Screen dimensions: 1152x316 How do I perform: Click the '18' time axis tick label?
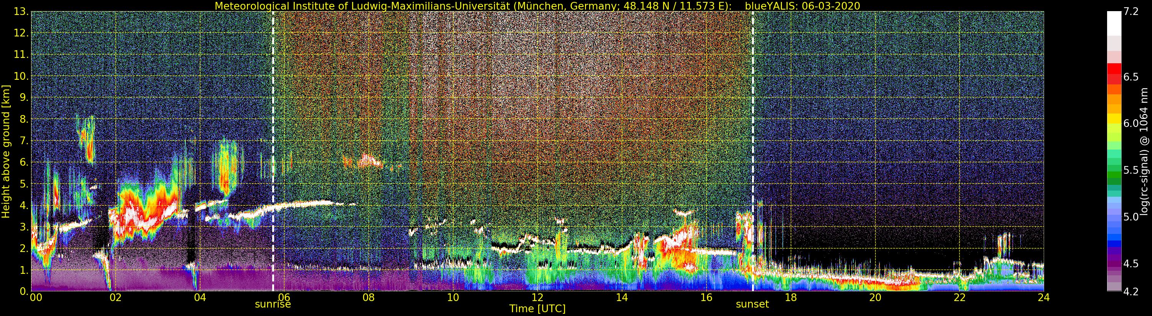point(791,298)
